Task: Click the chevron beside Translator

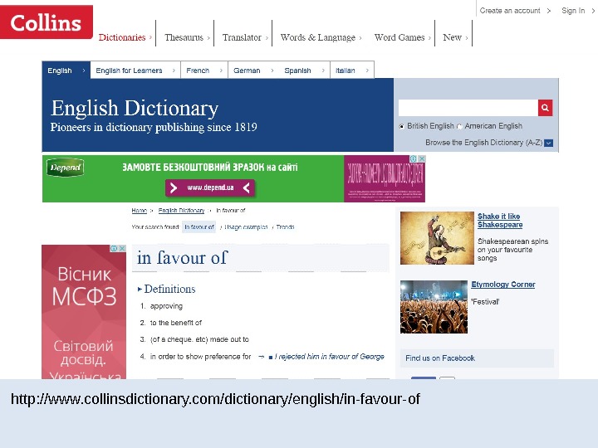Action: 267,37
